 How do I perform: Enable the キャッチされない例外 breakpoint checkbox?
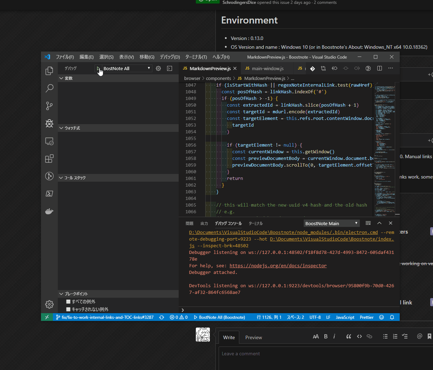[68, 309]
